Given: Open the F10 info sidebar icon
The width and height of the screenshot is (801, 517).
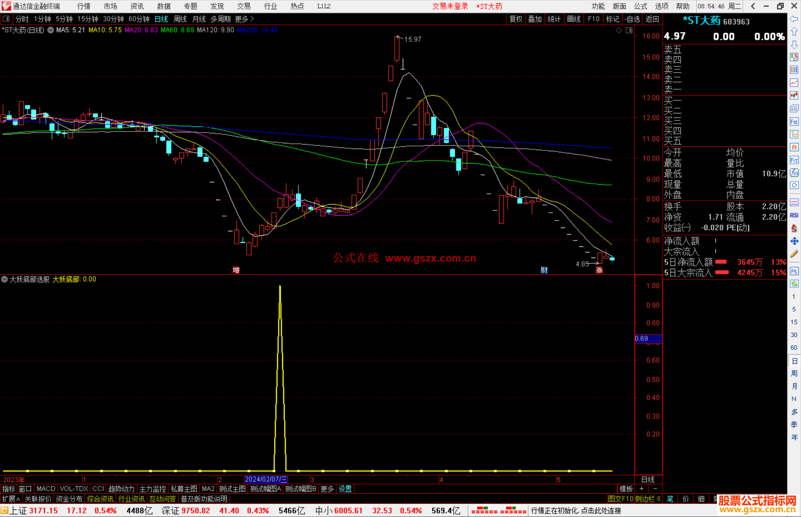Looking at the screenshot, I should click(x=794, y=122).
